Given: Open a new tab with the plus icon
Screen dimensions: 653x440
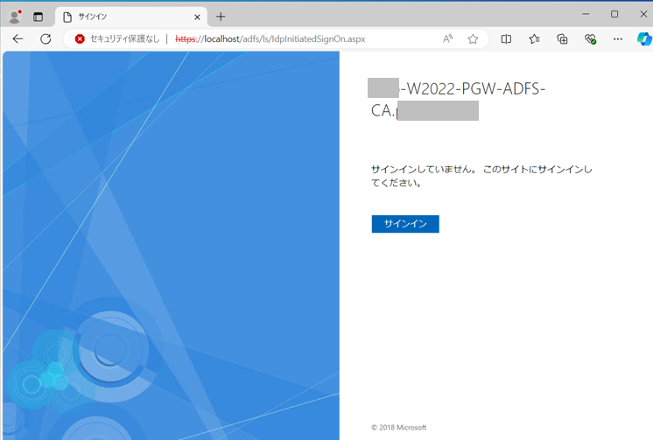Looking at the screenshot, I should point(221,17).
